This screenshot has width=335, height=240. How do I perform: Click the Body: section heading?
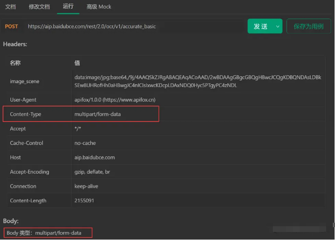[11, 221]
